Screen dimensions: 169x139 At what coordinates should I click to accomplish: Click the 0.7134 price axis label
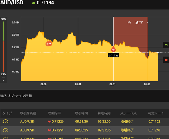click(x=15, y=23)
